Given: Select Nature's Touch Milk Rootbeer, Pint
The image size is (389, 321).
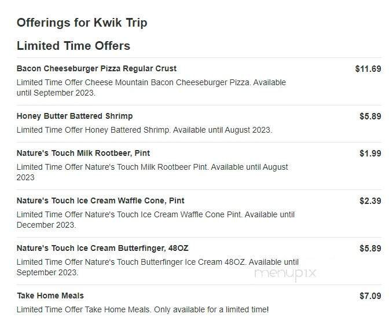Looking at the screenshot, I should point(83,153).
